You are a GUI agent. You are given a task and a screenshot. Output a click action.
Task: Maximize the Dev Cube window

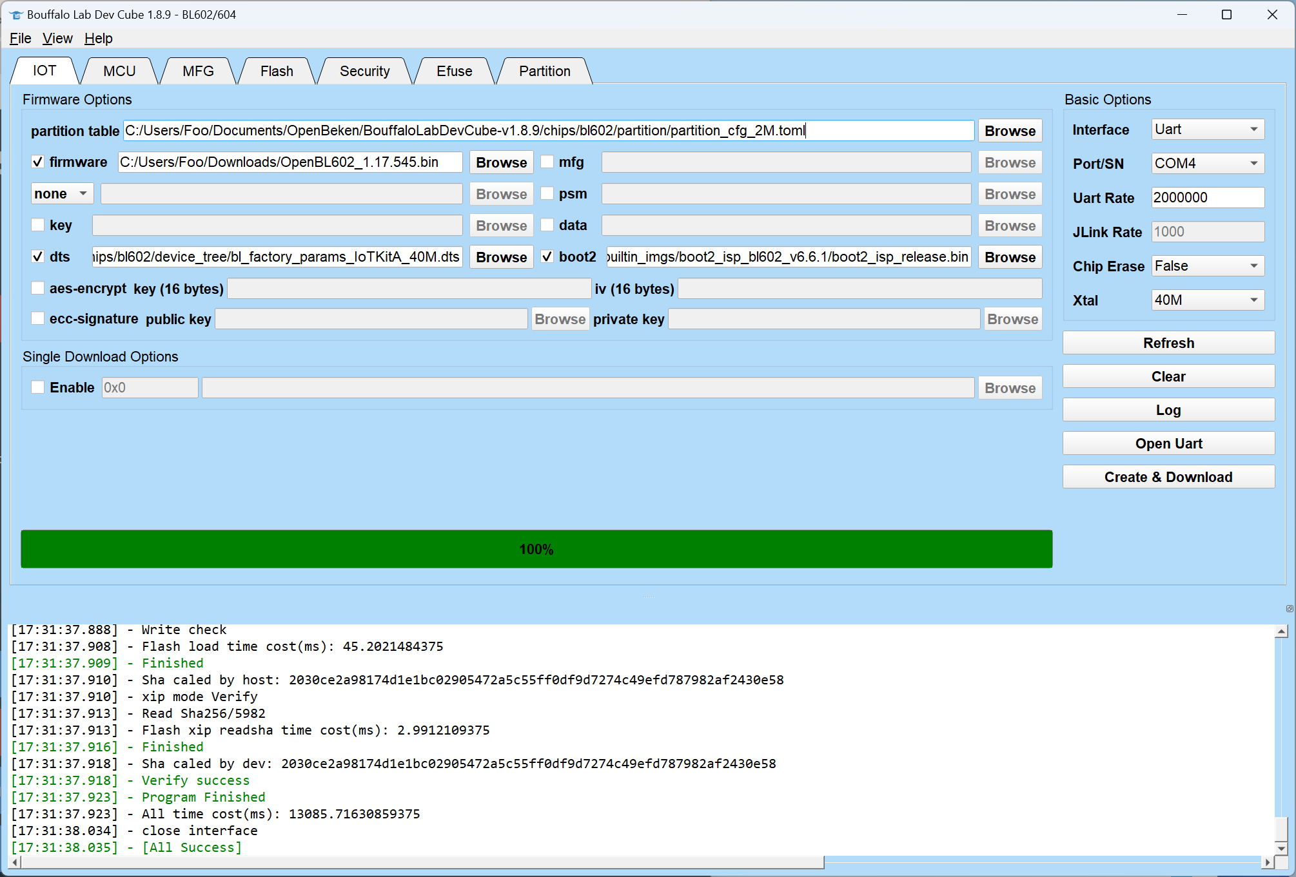point(1226,14)
